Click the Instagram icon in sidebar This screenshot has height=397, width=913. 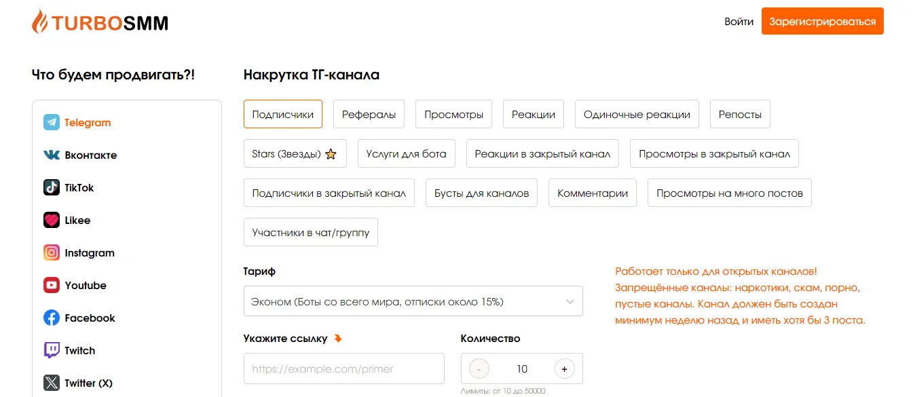click(x=52, y=253)
